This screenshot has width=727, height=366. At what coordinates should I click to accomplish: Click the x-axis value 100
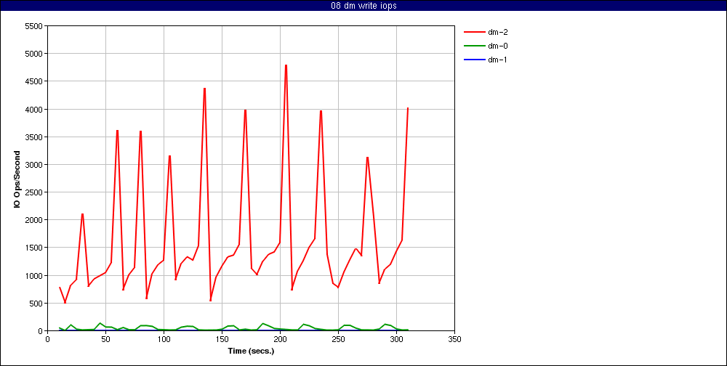[164, 339]
